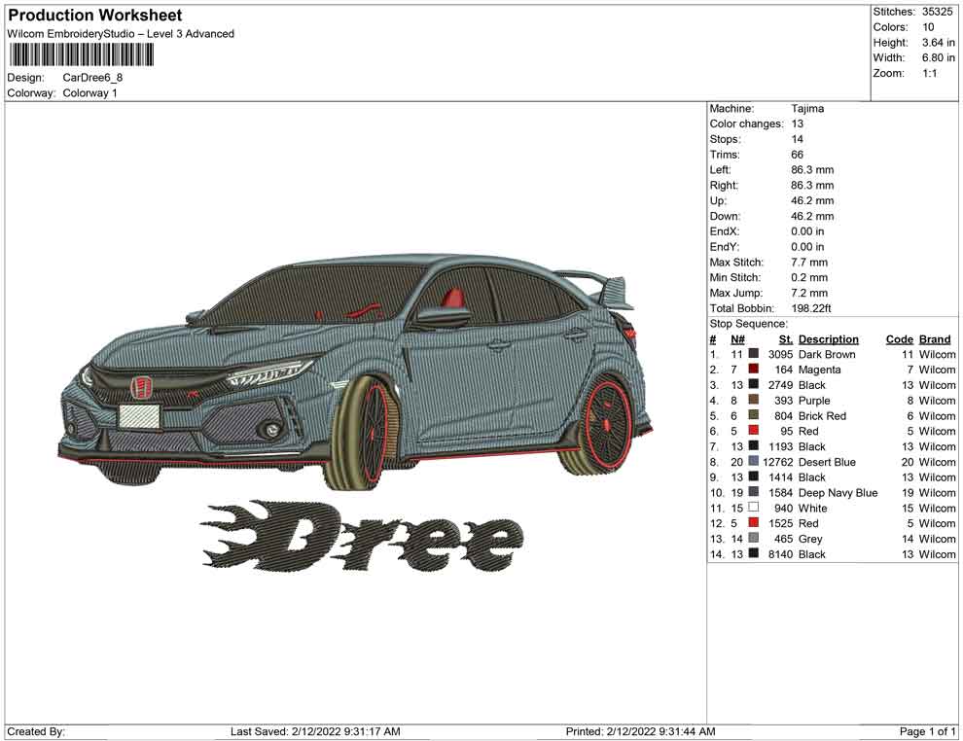
Task: Click the CarDree6_8 design name
Action: pos(93,78)
